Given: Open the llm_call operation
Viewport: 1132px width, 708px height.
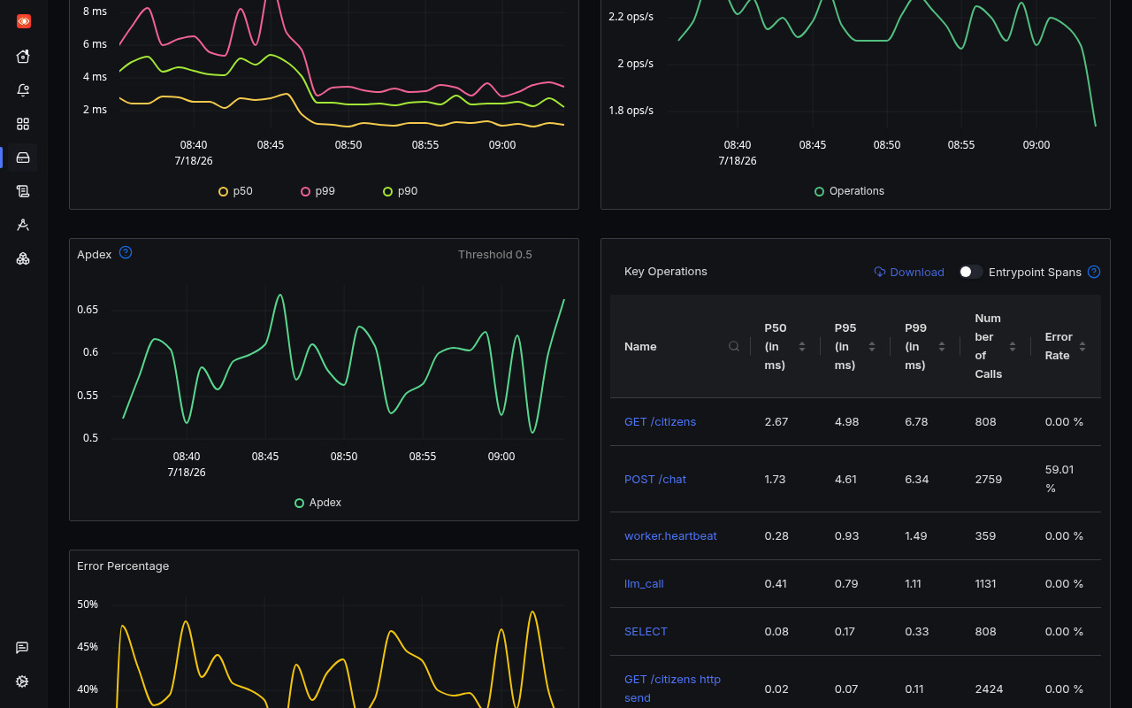Looking at the screenshot, I should point(644,583).
